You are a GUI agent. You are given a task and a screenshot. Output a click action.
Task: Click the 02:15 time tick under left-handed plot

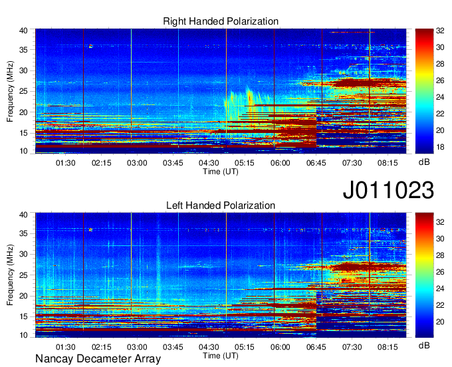(102, 347)
